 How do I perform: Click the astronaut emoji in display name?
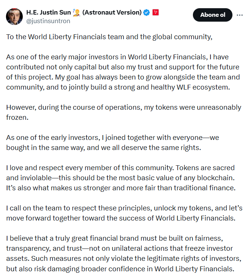click(76, 12)
